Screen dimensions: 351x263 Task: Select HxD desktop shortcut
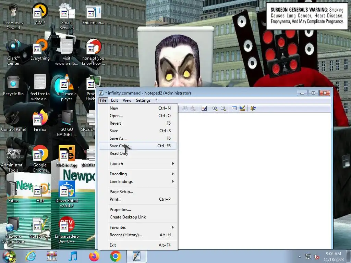(x=40, y=192)
